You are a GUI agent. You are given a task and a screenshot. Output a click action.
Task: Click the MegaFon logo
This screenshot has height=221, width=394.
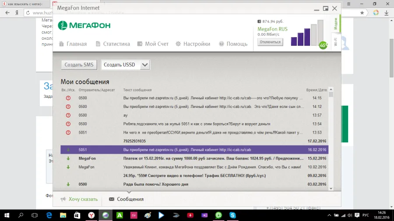pos(84,25)
